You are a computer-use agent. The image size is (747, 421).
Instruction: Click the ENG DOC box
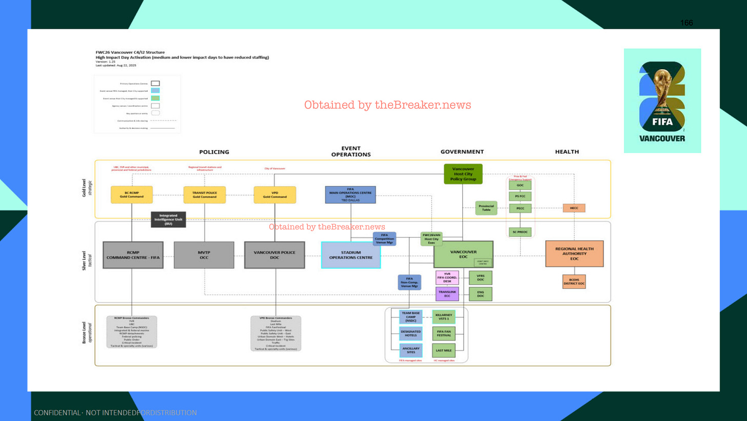pos(481,294)
